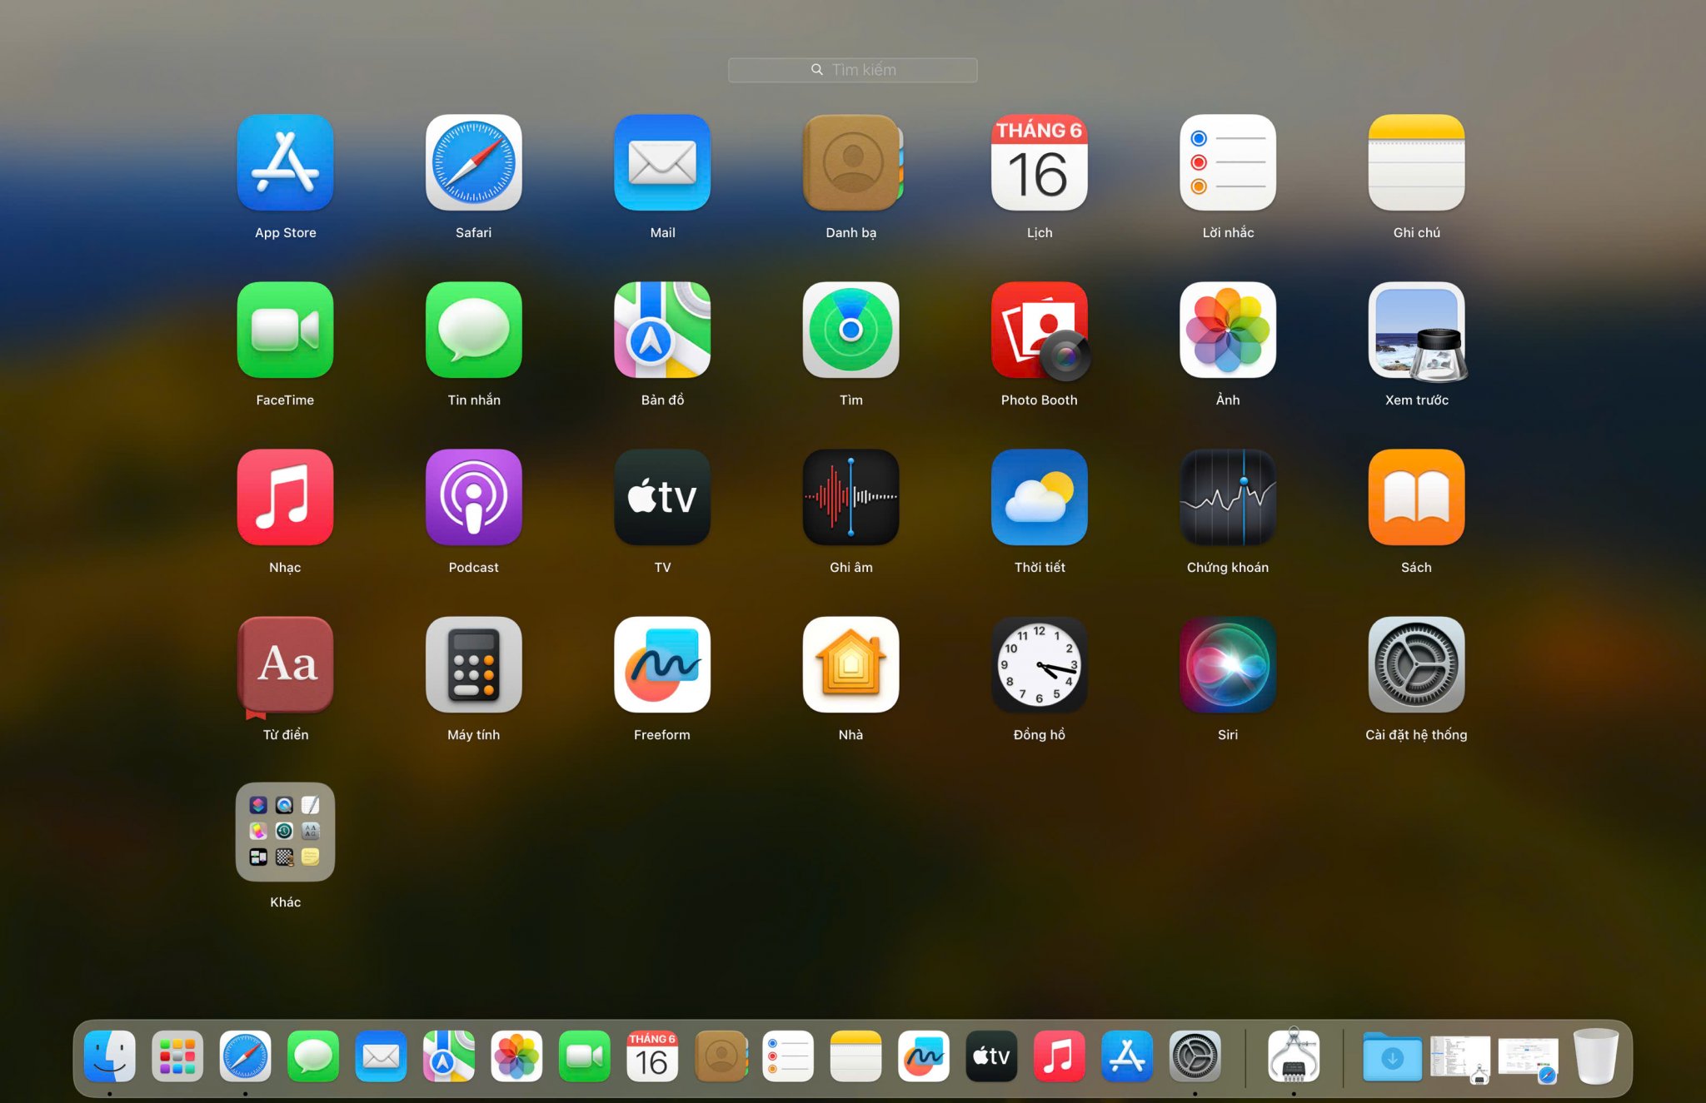Launch the TV app in Launchpad

(x=662, y=498)
